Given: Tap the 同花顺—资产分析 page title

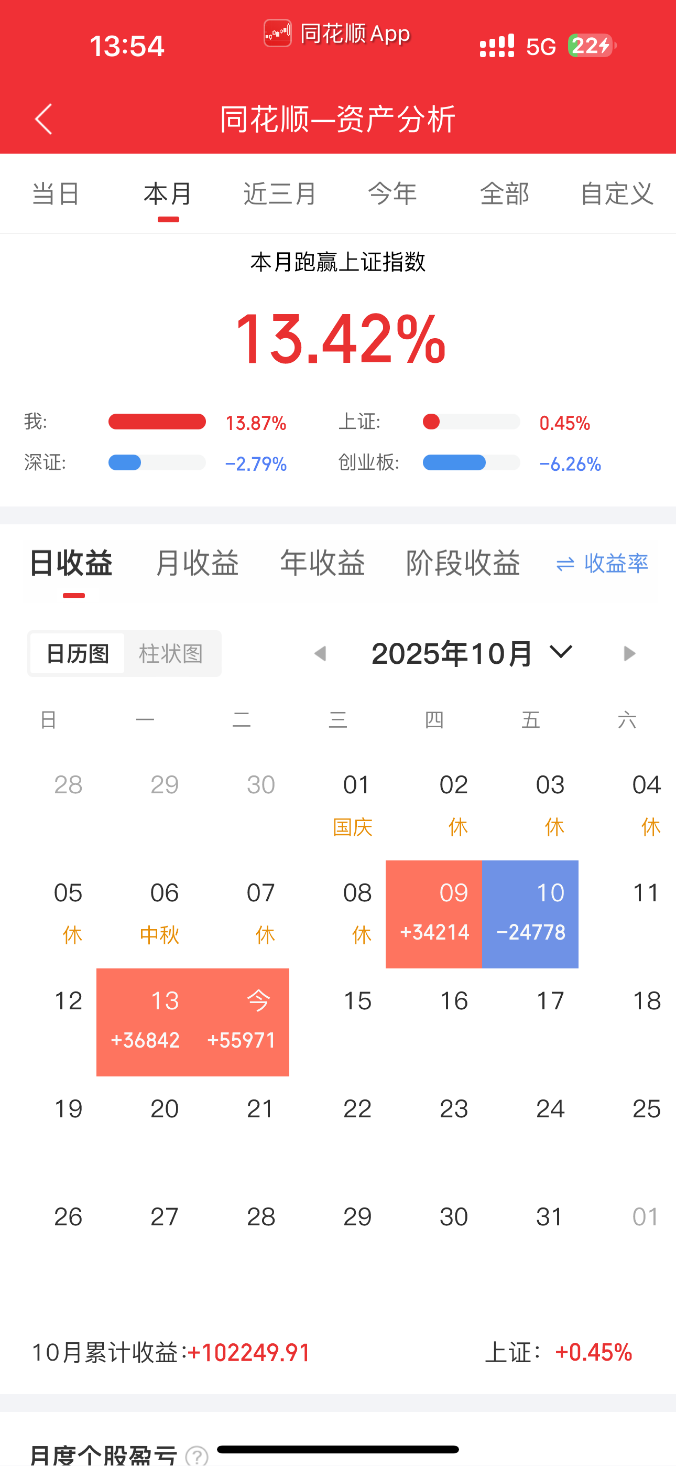Looking at the screenshot, I should tap(338, 119).
